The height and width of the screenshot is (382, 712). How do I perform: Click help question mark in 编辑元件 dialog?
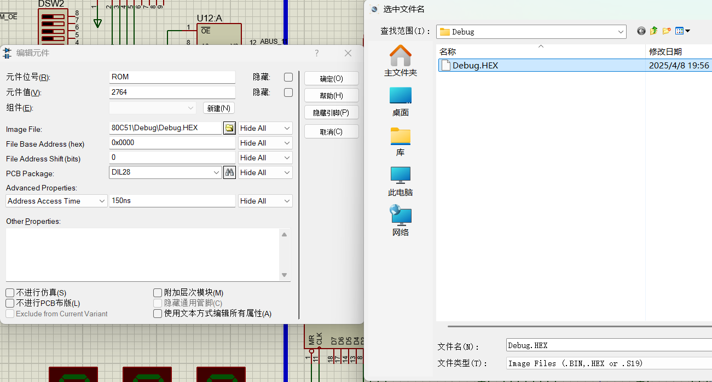point(316,53)
